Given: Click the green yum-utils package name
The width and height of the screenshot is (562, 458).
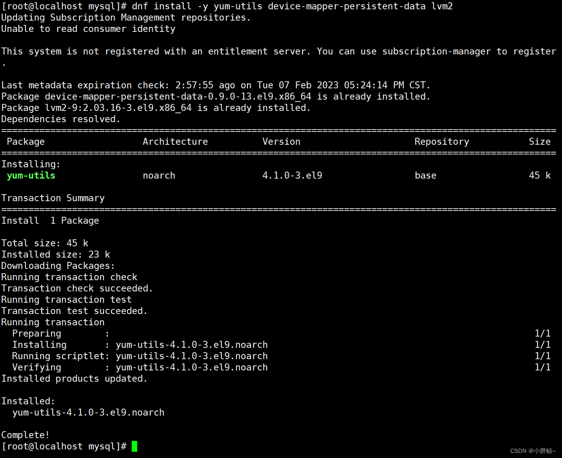Looking at the screenshot, I should [31, 175].
